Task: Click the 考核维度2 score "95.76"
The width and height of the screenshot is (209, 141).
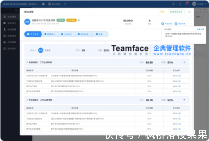Action: coord(149,100)
